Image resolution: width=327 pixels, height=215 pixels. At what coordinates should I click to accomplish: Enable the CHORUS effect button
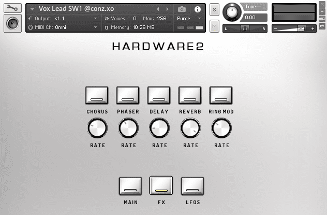pos(97,96)
